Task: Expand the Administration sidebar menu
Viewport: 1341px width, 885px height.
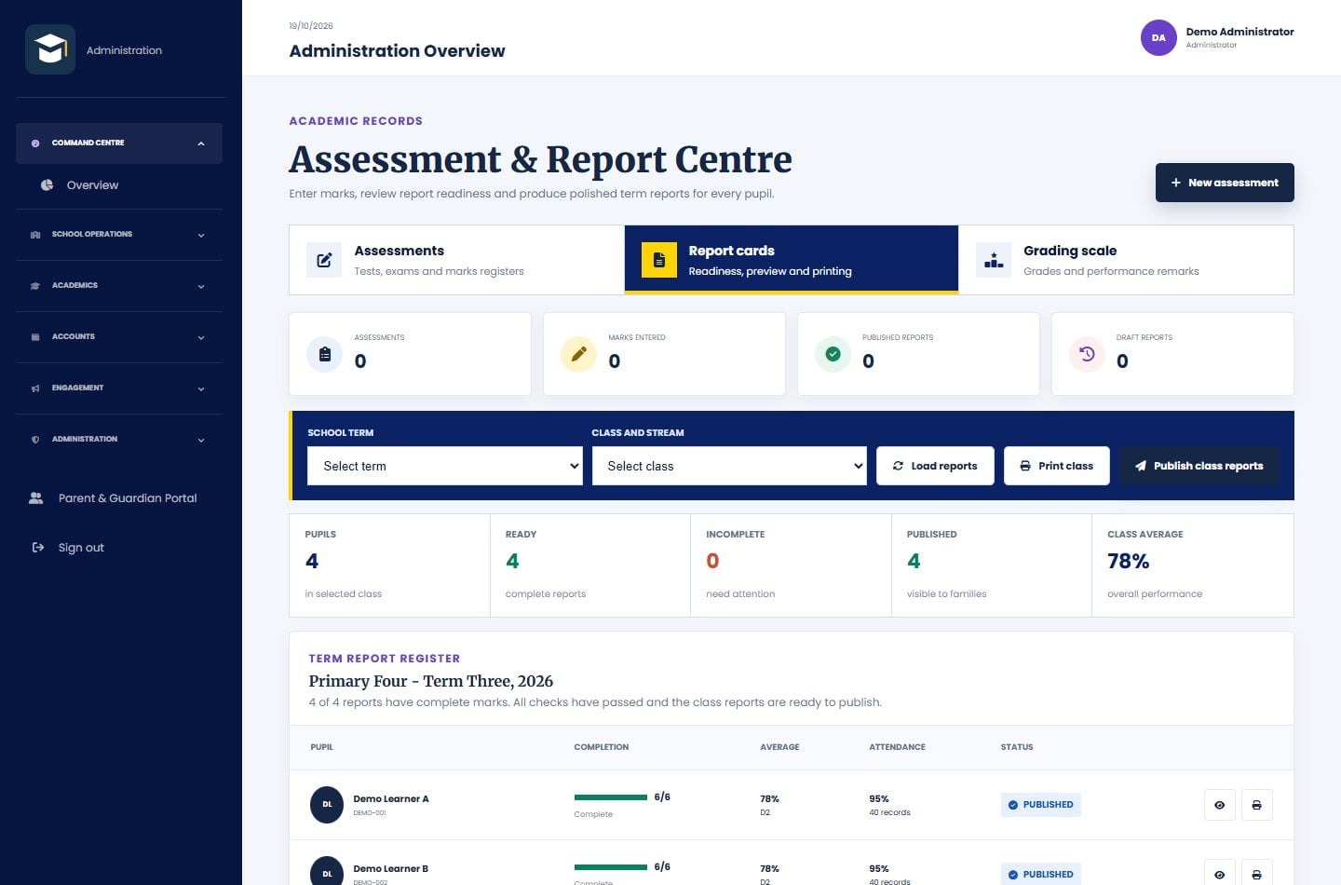Action: tap(119, 440)
